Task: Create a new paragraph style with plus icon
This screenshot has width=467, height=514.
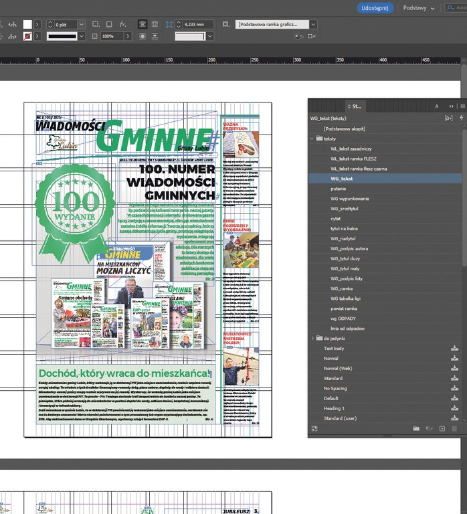Action: point(442,428)
